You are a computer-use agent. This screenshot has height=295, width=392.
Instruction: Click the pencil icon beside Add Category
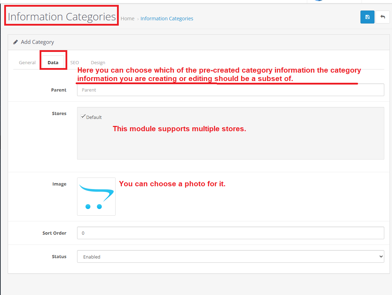(x=15, y=42)
